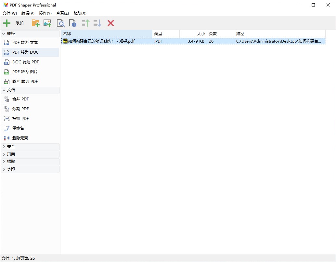Open the 文件(W) menu
This screenshot has height=262, width=336.
click(x=10, y=13)
